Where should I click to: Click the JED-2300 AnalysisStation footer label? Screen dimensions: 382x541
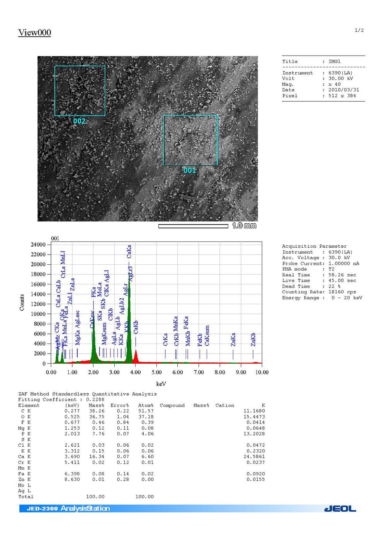point(68,509)
